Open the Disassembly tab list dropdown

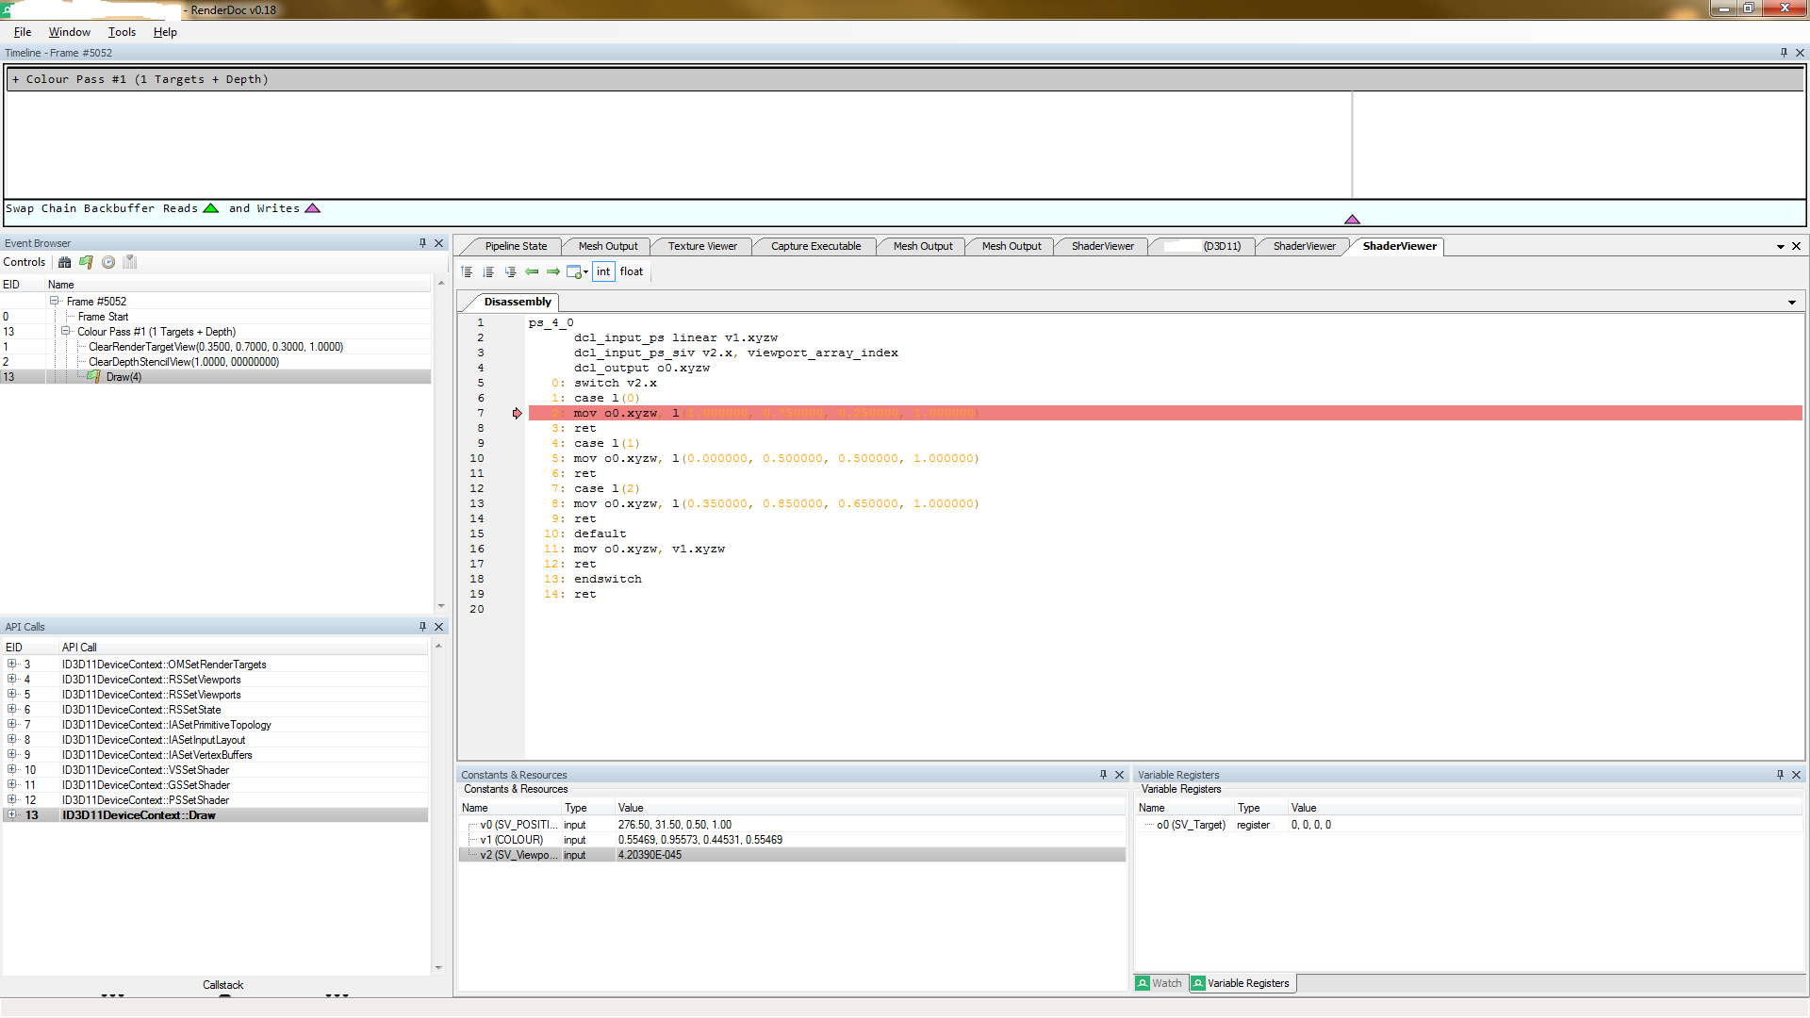(x=1792, y=303)
